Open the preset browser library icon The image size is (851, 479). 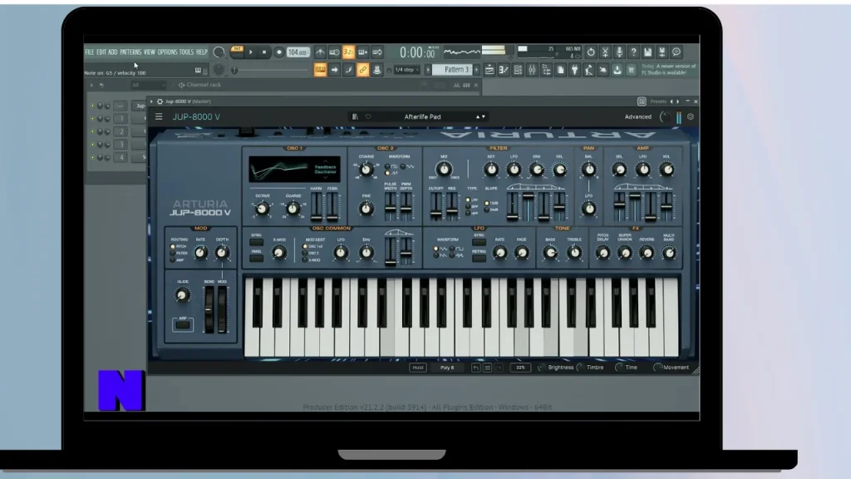click(x=355, y=116)
